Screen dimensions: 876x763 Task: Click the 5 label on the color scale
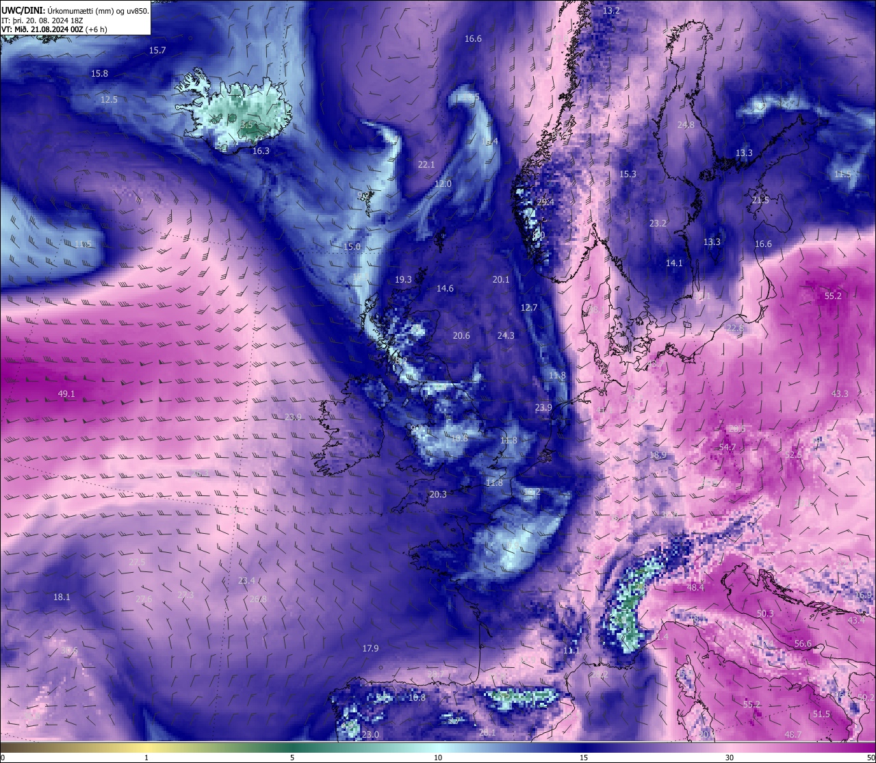(292, 758)
